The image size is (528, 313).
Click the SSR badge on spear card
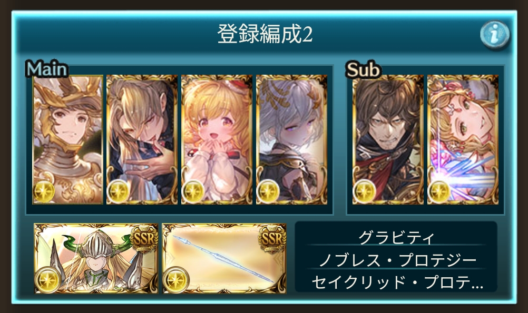click(272, 238)
